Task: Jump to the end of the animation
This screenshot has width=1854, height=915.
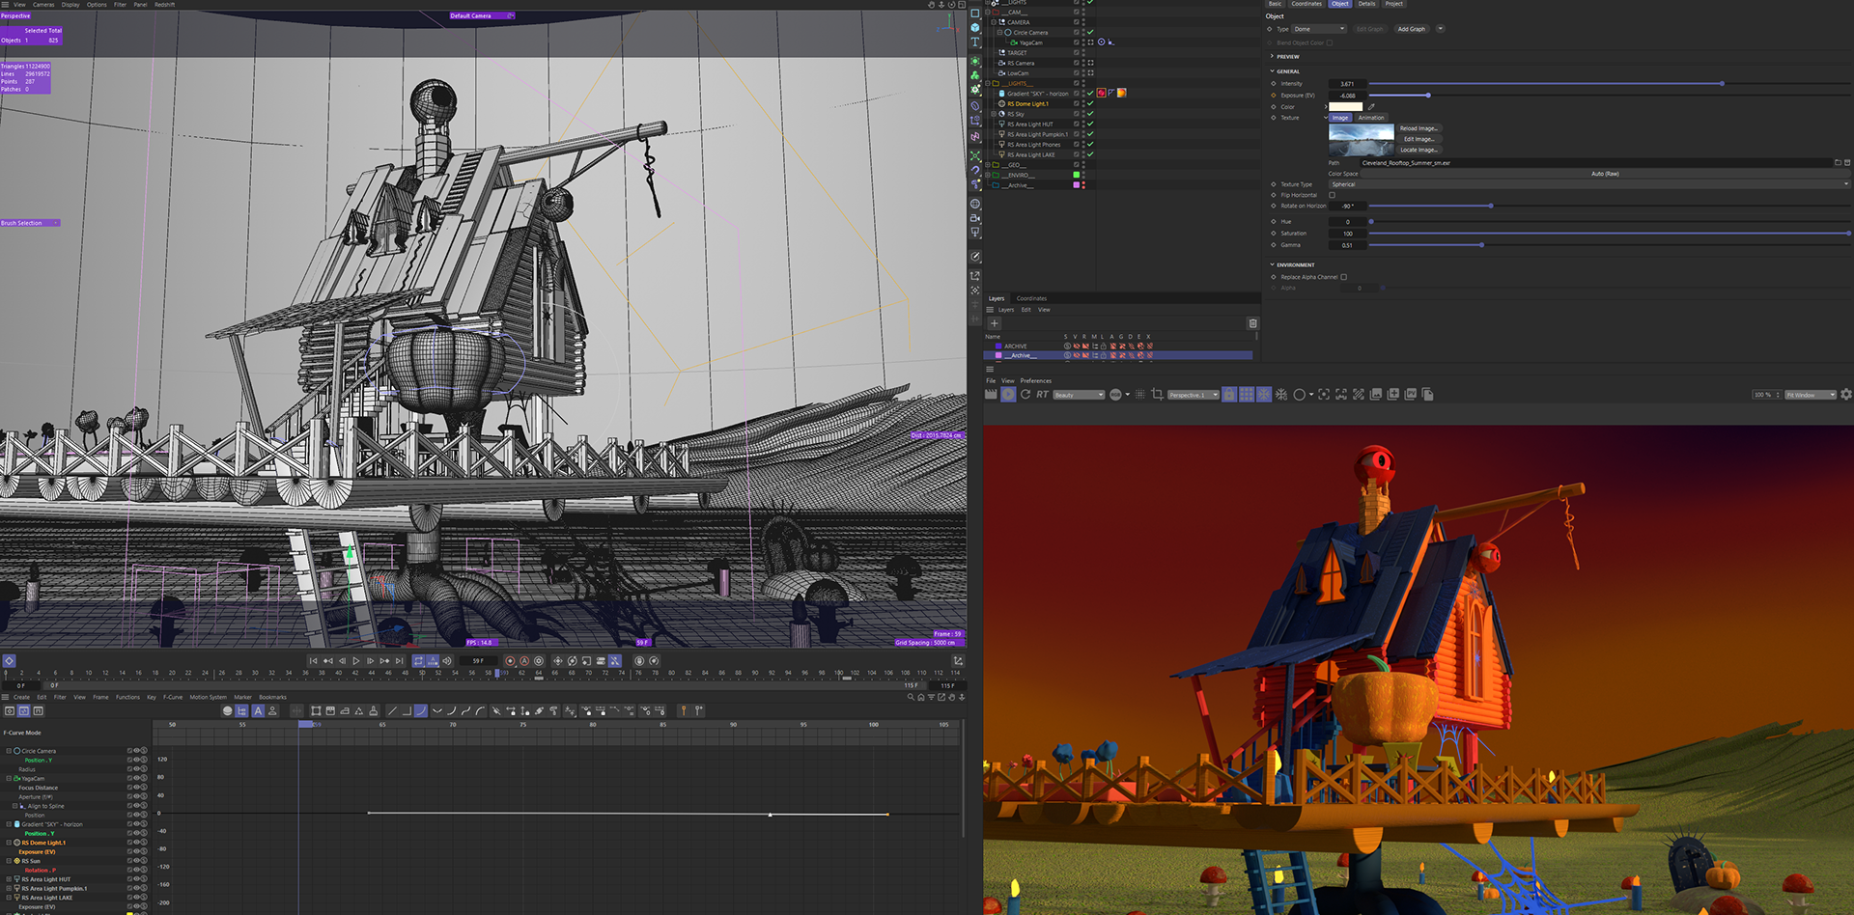Action: click(x=399, y=661)
